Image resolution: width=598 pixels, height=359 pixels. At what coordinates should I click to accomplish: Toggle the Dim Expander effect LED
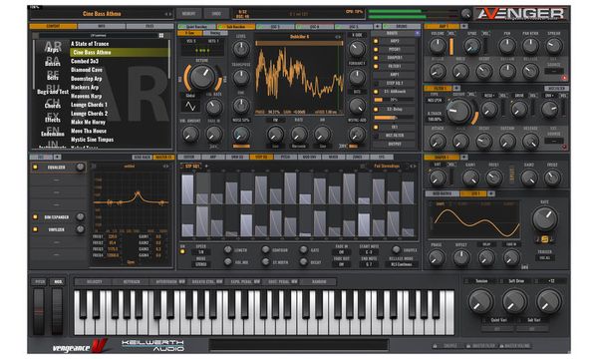36,217
